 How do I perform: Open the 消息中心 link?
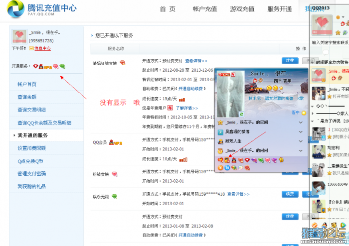click(42, 48)
